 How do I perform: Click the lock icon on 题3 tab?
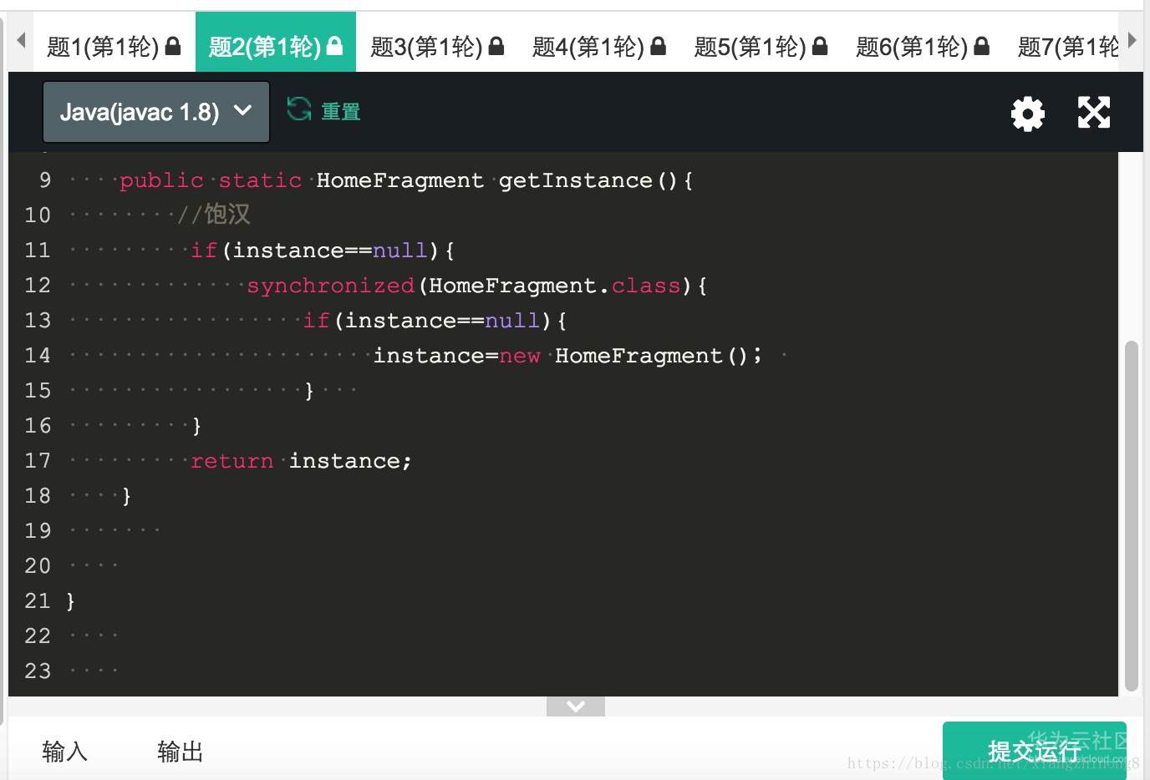(496, 46)
